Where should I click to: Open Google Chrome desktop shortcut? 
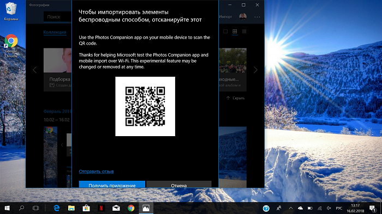[11, 46]
